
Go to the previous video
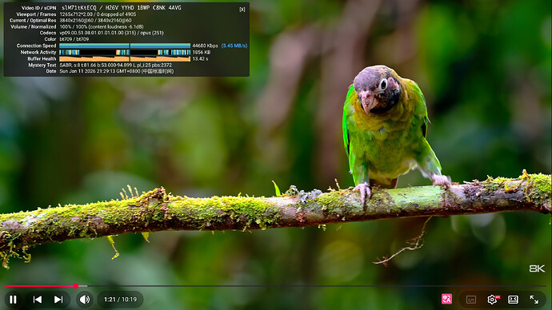click(38, 300)
